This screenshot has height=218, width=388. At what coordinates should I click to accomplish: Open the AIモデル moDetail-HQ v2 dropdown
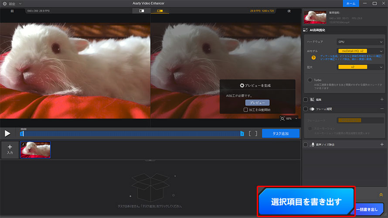pyautogui.click(x=360, y=51)
